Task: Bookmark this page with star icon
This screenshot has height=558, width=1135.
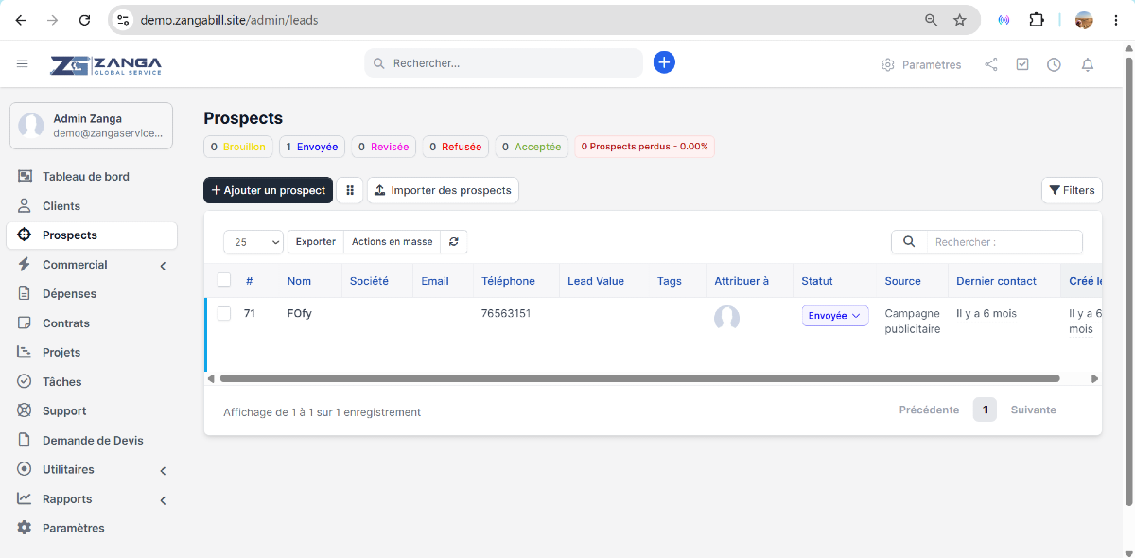Action: 960,20
